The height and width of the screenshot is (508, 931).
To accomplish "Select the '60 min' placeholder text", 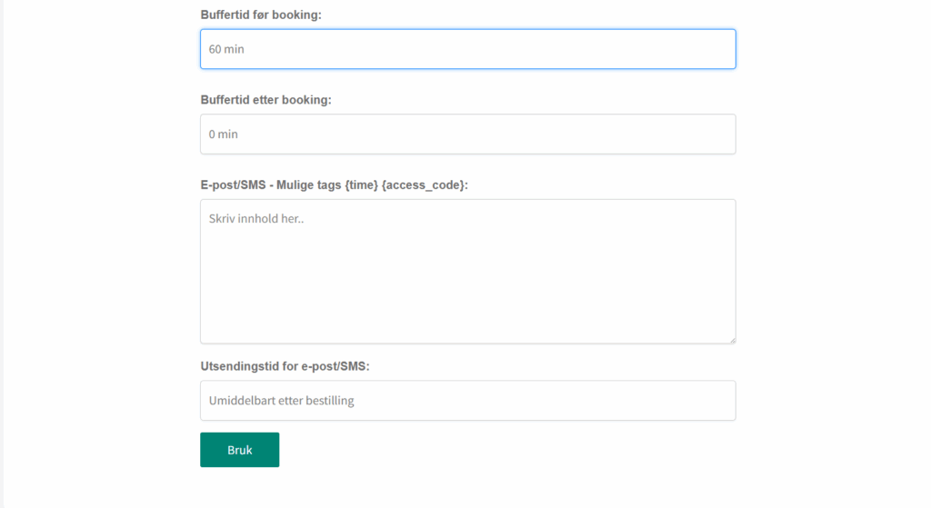I will click(226, 49).
